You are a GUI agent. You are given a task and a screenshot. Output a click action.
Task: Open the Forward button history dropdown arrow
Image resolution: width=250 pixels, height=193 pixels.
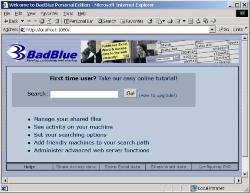[35, 21]
